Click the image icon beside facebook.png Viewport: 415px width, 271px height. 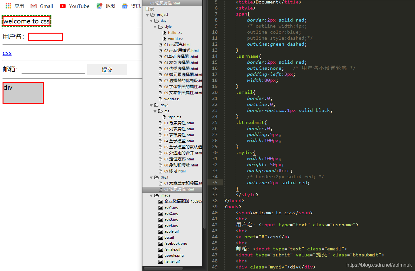click(161, 243)
